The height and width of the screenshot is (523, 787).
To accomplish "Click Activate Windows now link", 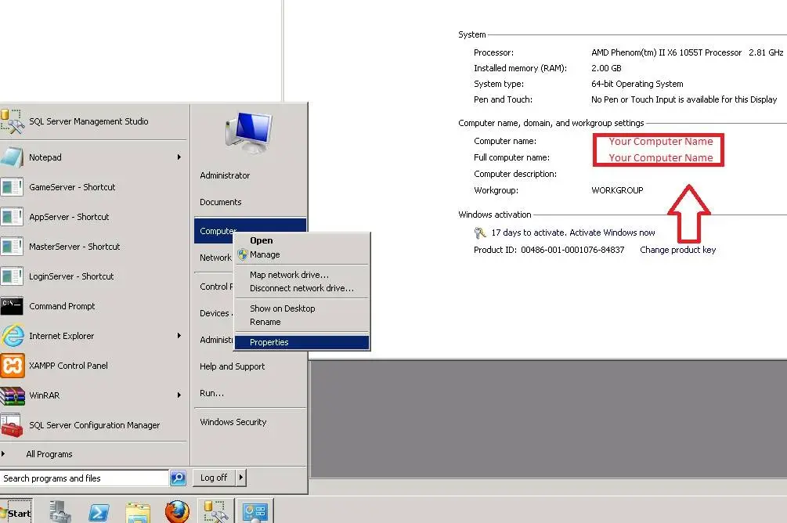I will coord(612,233).
